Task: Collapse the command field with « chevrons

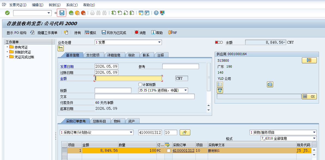Action: tap(56, 13)
